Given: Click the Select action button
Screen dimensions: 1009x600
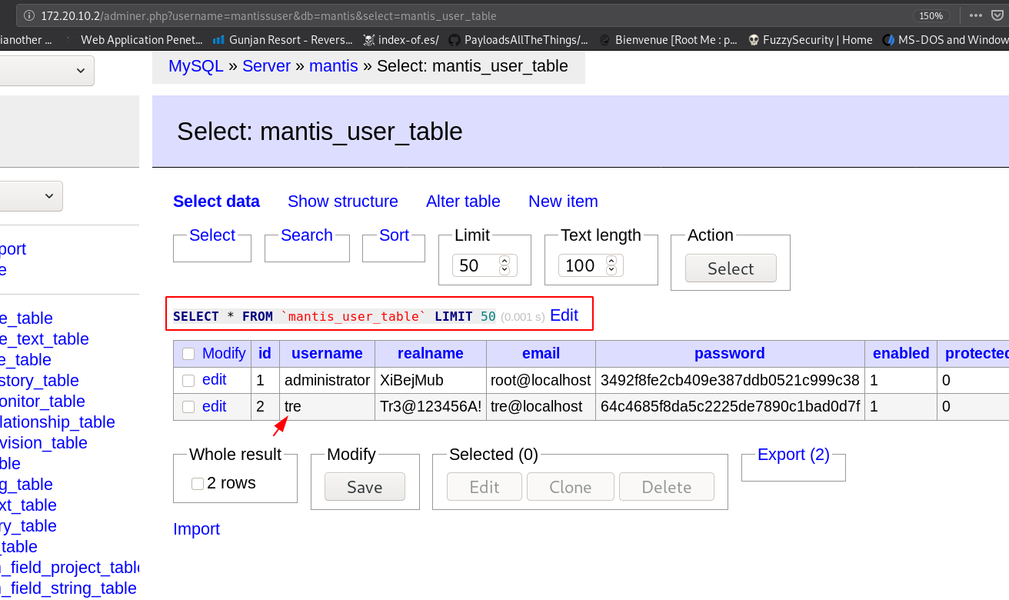Looking at the screenshot, I should click(731, 268).
